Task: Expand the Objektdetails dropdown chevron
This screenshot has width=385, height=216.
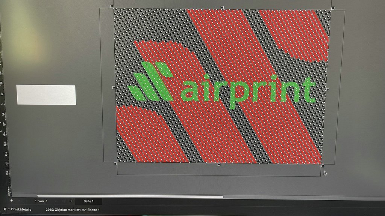Action: coord(9,210)
